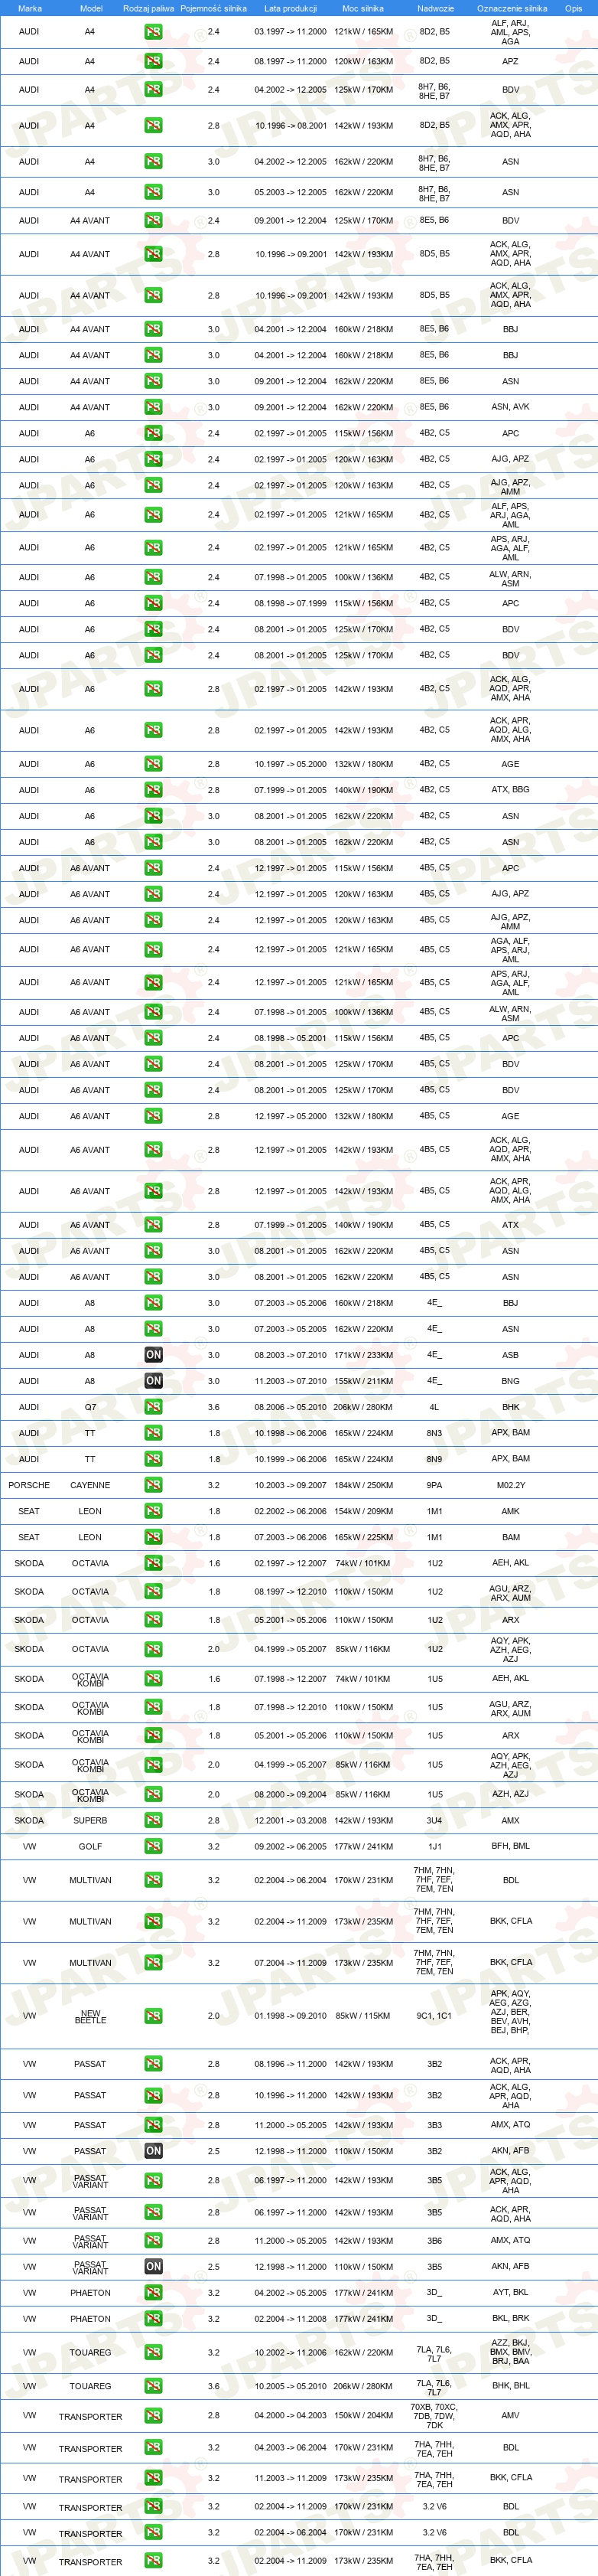The width and height of the screenshot is (598, 2576).
Task: Select the 8N9 body code cell
Action: (434, 1459)
